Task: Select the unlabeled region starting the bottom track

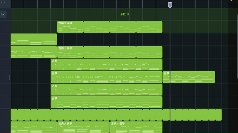Action: pyautogui.click(x=34, y=127)
